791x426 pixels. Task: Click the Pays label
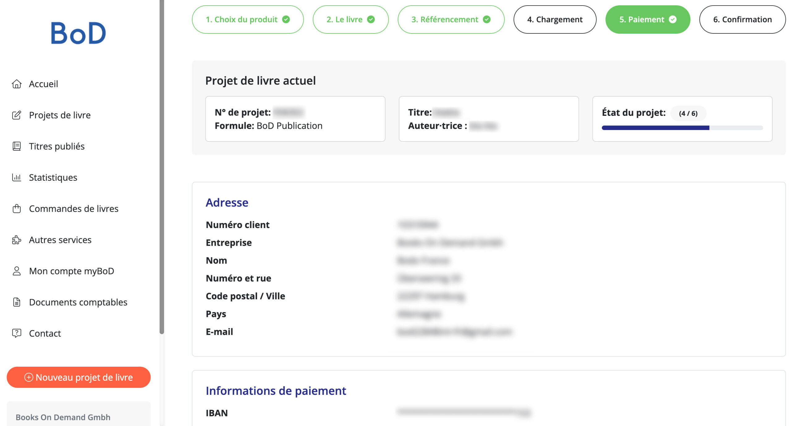click(216, 314)
